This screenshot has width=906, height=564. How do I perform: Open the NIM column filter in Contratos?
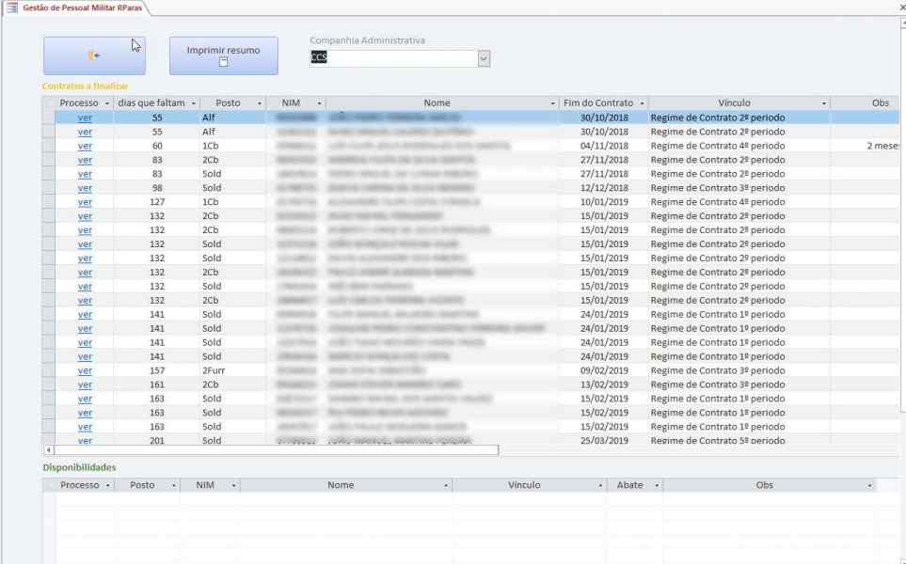pos(319,102)
